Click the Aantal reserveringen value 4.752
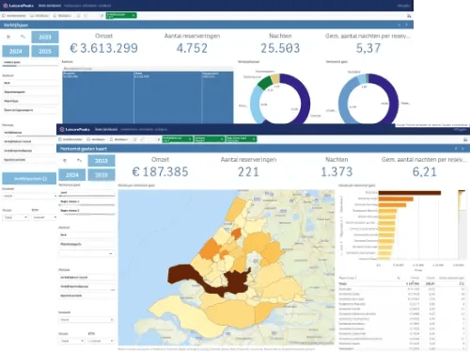This screenshot has width=470, height=353. (x=192, y=48)
